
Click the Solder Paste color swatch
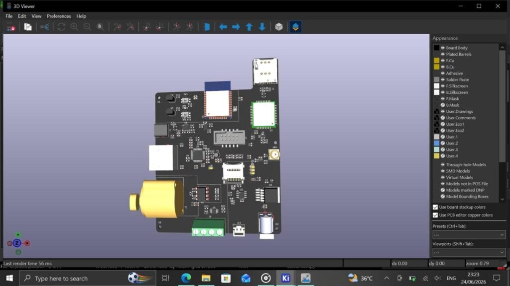pyautogui.click(x=436, y=79)
